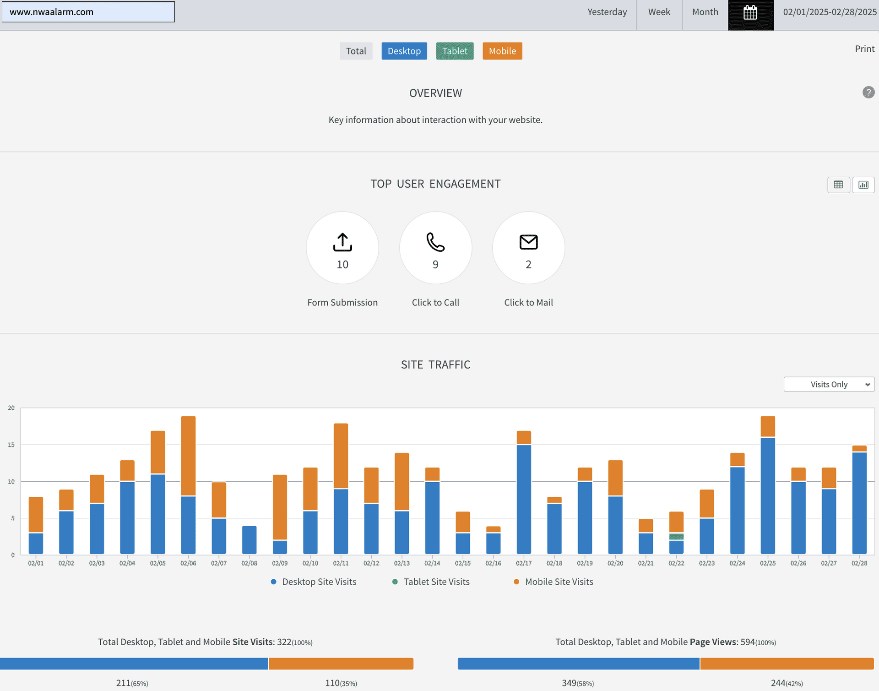Switch engagement to bar chart view

(863, 185)
